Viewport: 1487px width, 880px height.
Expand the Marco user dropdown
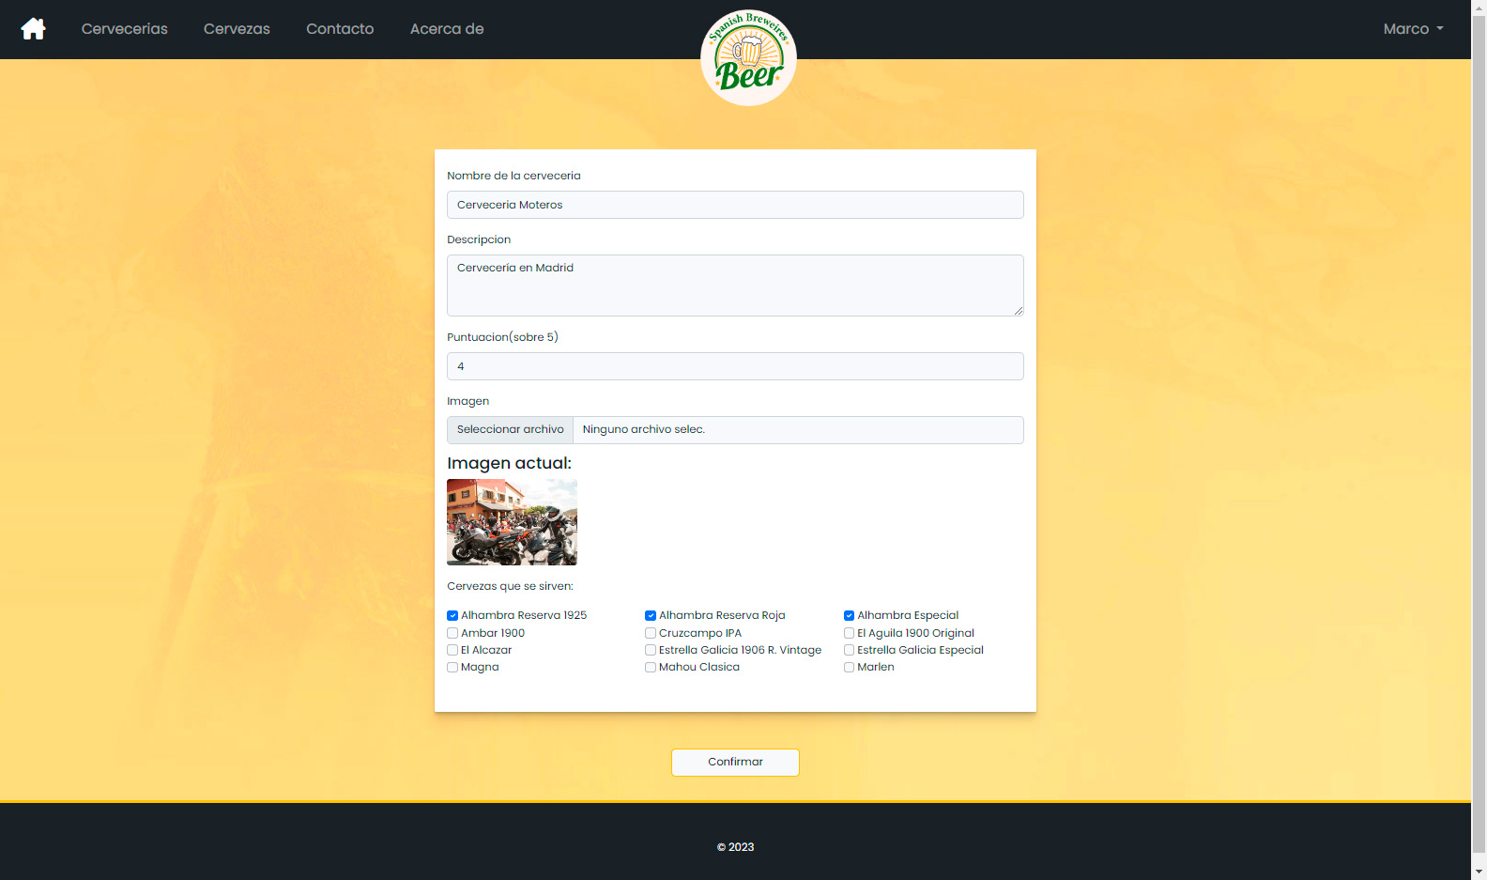tap(1414, 29)
